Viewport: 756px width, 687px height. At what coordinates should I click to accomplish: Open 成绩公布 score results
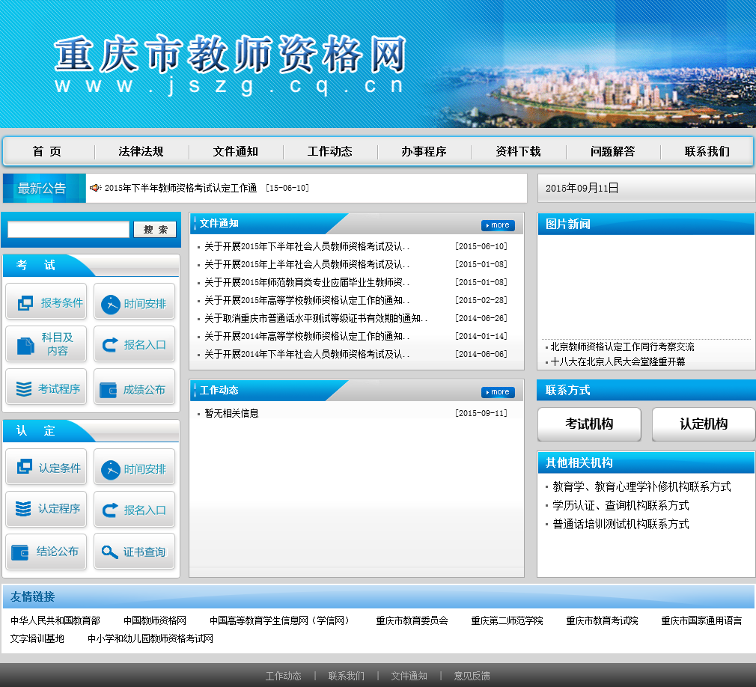pyautogui.click(x=134, y=388)
